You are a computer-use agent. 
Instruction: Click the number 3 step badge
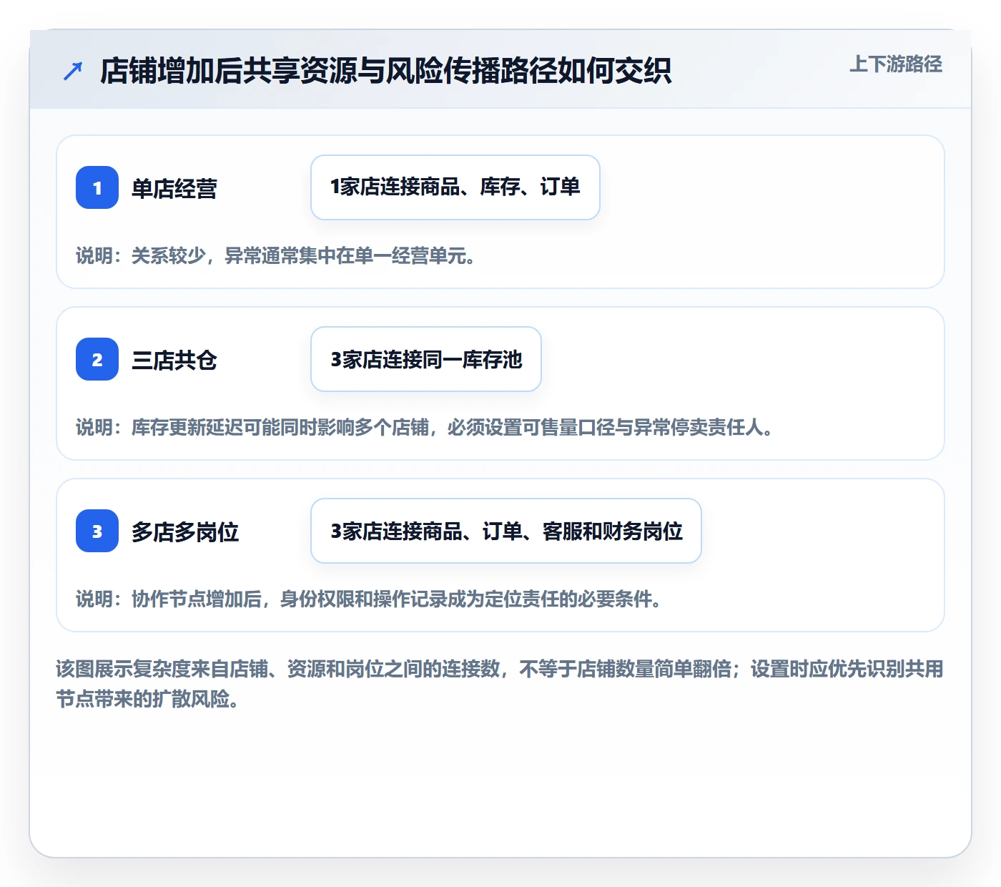(x=97, y=531)
